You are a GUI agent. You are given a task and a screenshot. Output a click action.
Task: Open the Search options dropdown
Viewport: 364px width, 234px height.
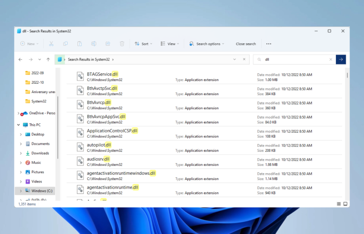(206, 44)
